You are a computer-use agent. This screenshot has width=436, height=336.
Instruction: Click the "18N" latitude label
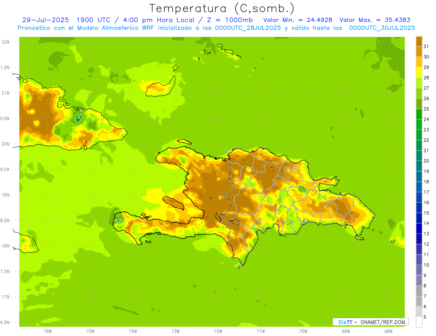click(6, 246)
